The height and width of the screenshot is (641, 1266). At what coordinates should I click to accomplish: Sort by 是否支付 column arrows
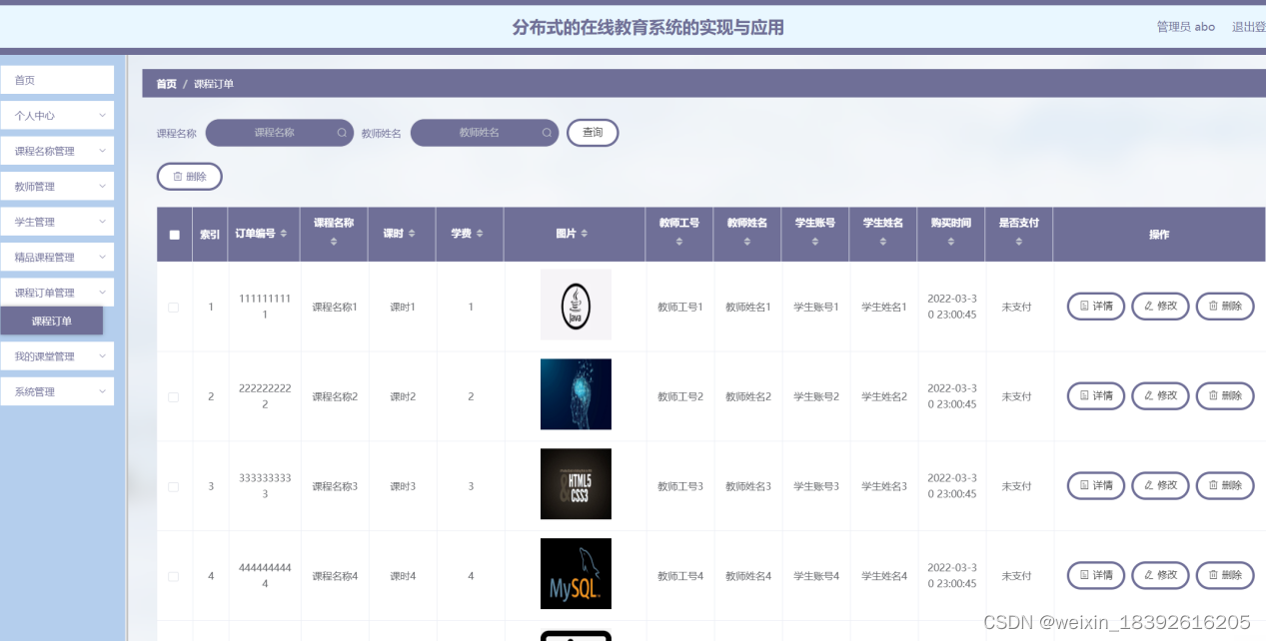pos(1018,243)
